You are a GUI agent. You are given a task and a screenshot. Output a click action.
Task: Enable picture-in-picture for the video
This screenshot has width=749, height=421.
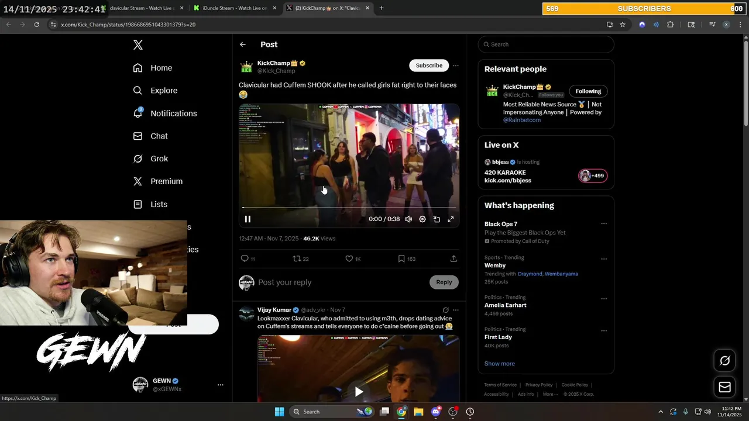click(x=437, y=219)
